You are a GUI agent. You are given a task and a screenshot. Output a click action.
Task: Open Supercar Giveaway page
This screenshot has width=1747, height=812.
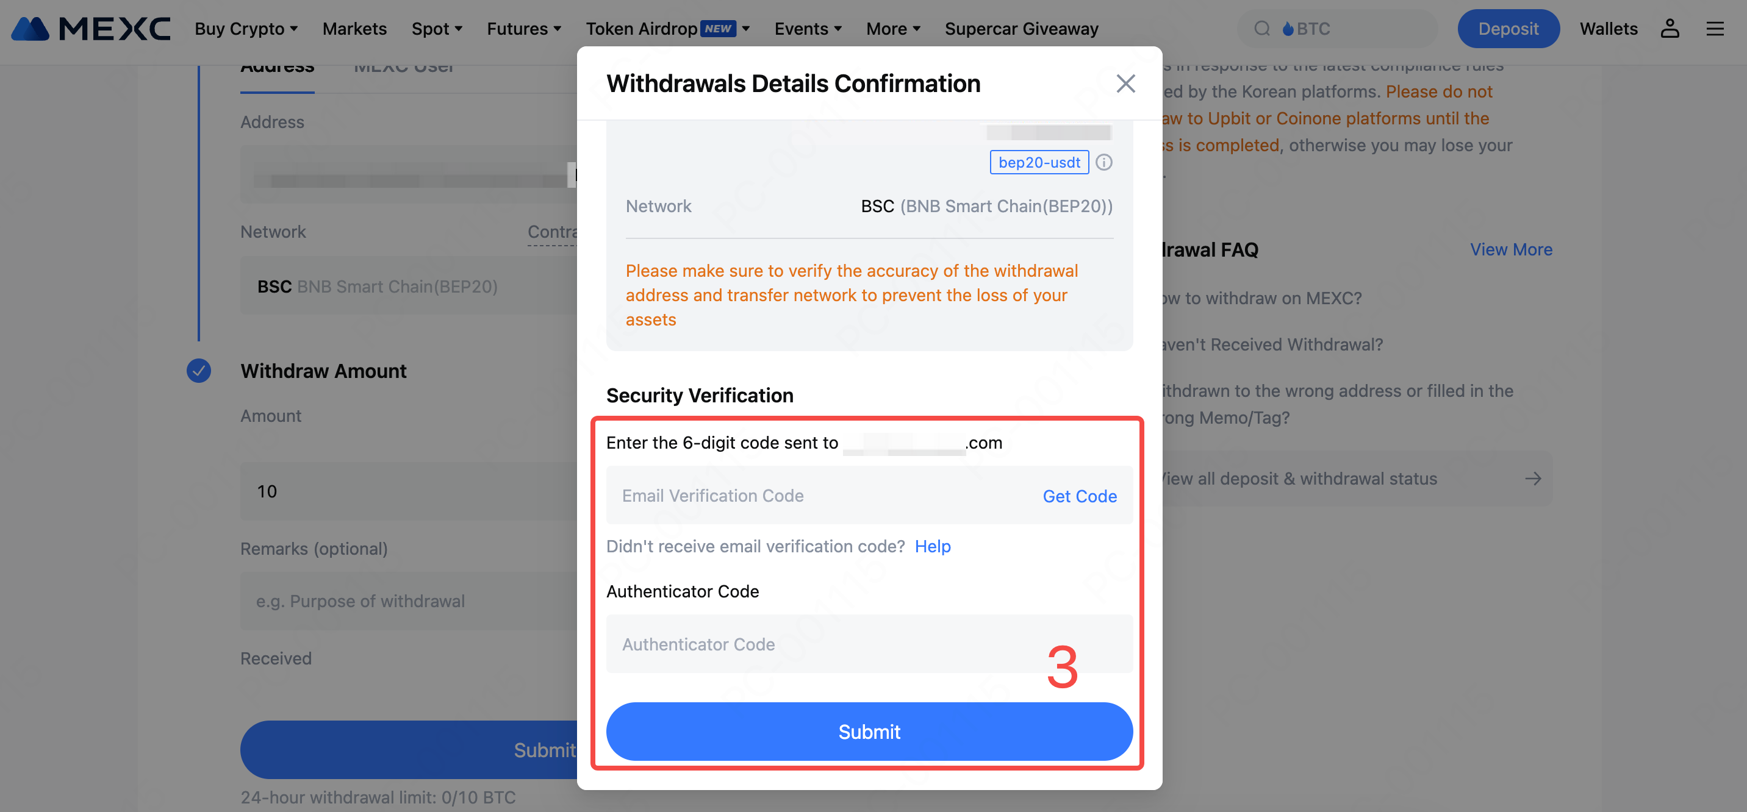(x=1021, y=29)
